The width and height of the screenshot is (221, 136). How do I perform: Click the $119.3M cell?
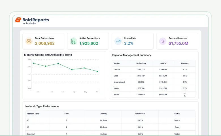163,82
